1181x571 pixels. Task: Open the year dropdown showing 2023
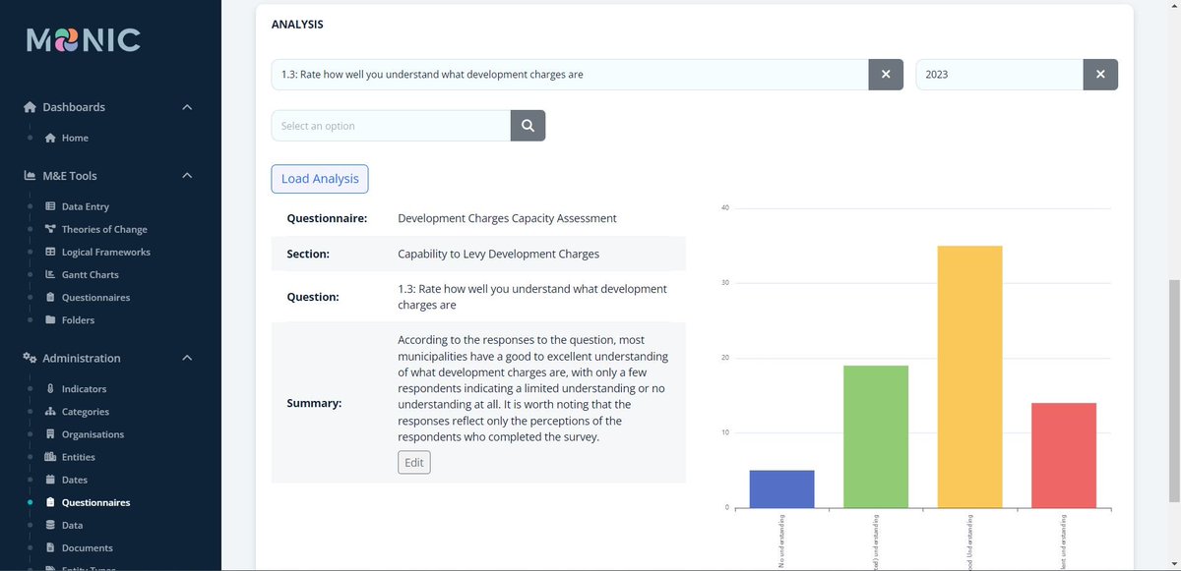click(x=1000, y=75)
